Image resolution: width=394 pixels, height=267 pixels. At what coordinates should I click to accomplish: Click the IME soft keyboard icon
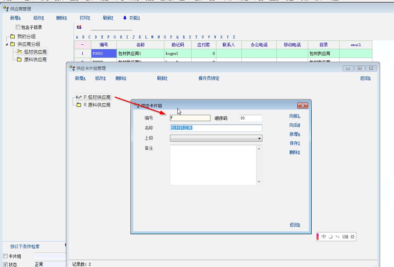345,237
